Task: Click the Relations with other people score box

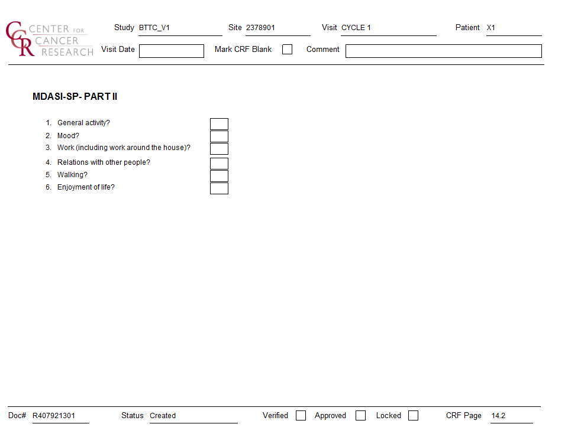Action: (219, 164)
